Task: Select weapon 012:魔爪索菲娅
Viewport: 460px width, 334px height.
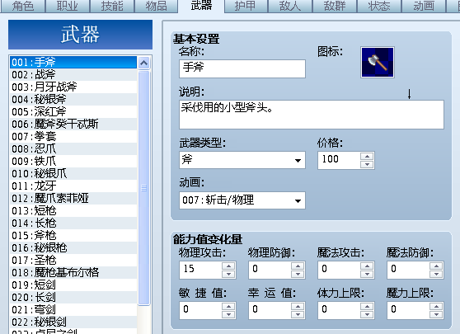Action: (73, 199)
